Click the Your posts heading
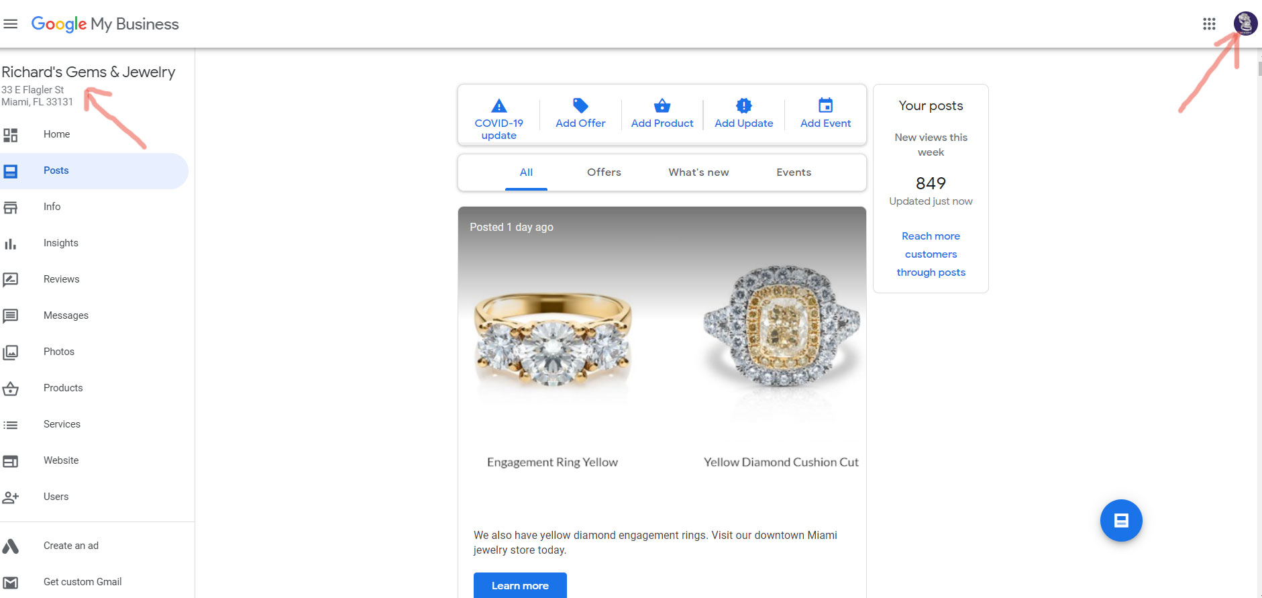The image size is (1262, 598). pyautogui.click(x=931, y=106)
